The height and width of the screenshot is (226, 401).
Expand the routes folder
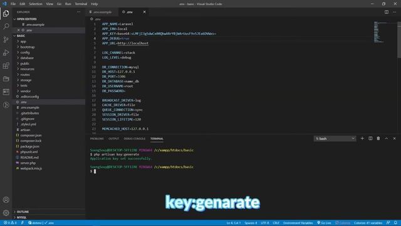pos(25,75)
